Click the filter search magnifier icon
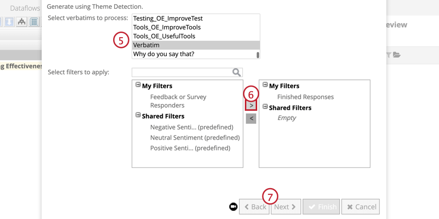The width and height of the screenshot is (439, 219). [237, 73]
